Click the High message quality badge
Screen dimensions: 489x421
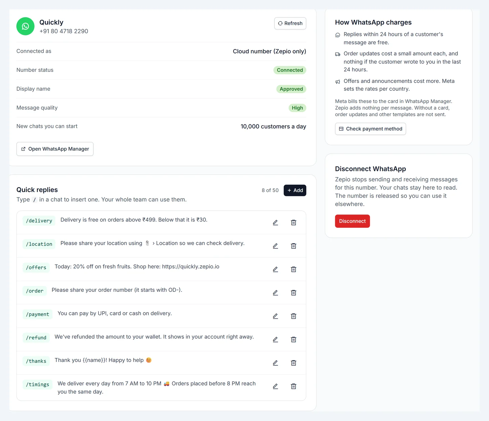[297, 108]
